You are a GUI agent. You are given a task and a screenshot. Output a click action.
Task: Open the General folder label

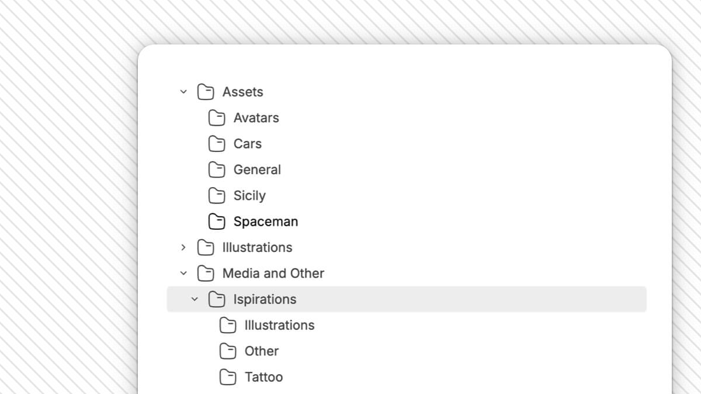257,170
